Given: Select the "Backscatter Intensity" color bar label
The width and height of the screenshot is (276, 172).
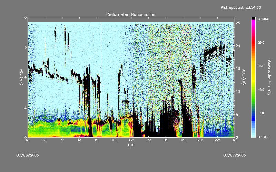Looking at the screenshot, I should point(269,77).
